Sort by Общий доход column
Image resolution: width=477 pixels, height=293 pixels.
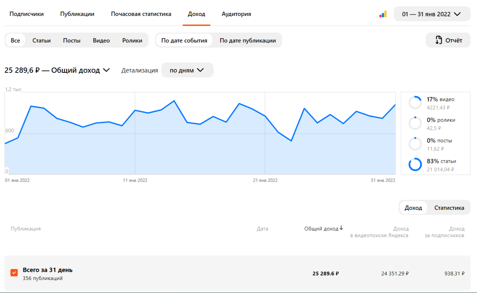(x=321, y=229)
